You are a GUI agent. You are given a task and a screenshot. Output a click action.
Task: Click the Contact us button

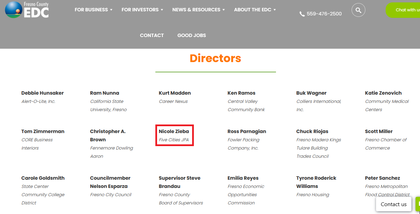(394, 204)
